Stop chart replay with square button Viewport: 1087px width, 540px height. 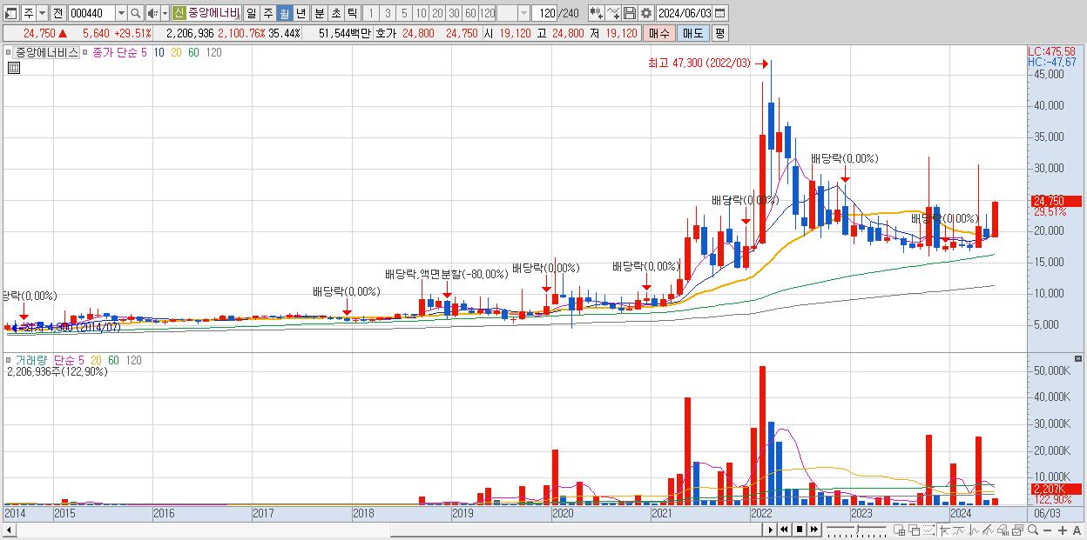800,530
